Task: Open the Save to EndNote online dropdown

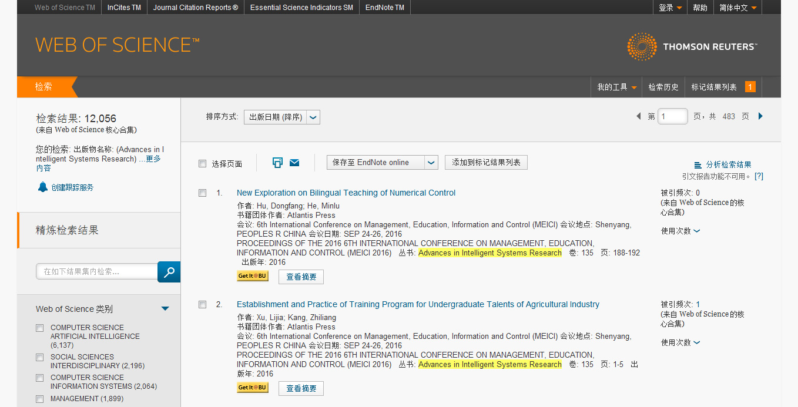Action: tap(383, 163)
